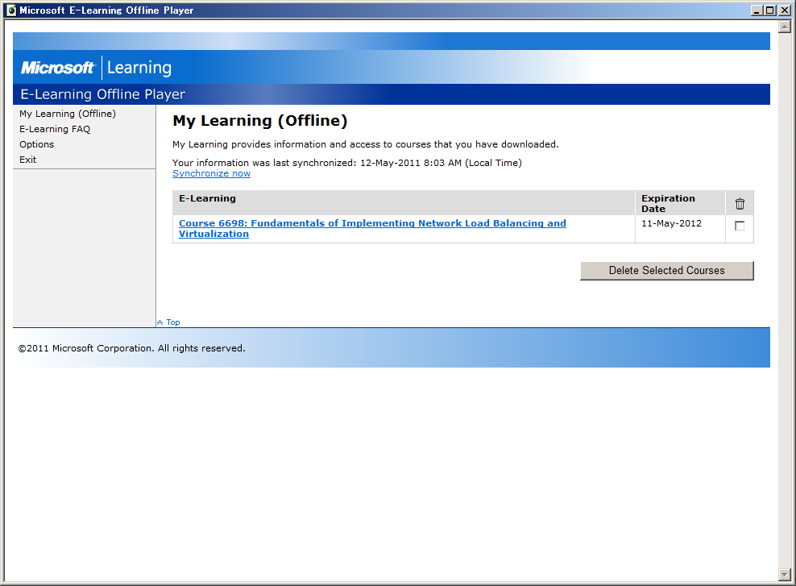Click the trash can icon in table header

[740, 204]
